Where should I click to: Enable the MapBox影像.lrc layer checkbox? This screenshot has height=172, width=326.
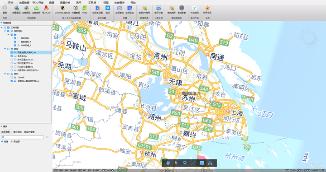[12, 67]
